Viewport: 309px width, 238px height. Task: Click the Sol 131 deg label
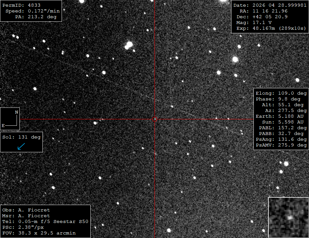coord(21,137)
